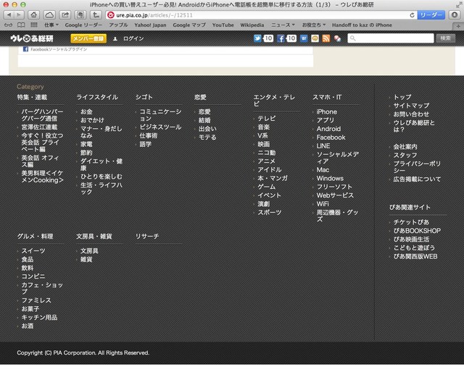Click the reload page icon in address bar
Image resolution: width=464 pixels, height=385 pixels.
[411, 14]
